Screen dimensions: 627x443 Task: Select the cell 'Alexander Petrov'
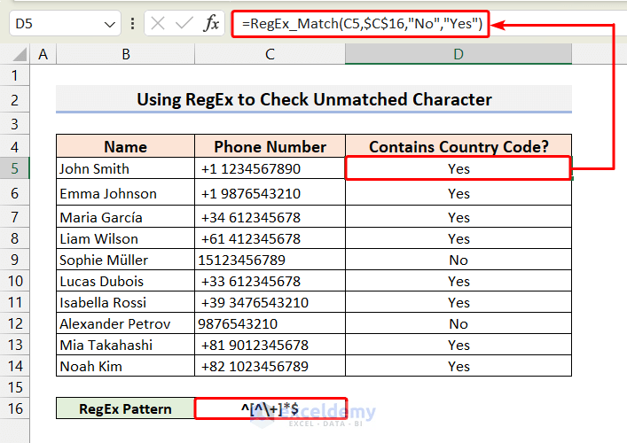click(x=126, y=323)
